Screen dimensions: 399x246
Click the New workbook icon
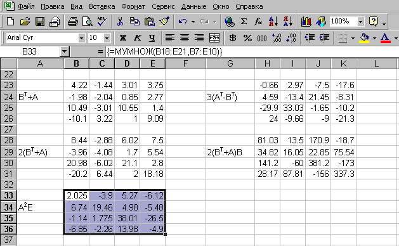pyautogui.click(x=10, y=22)
